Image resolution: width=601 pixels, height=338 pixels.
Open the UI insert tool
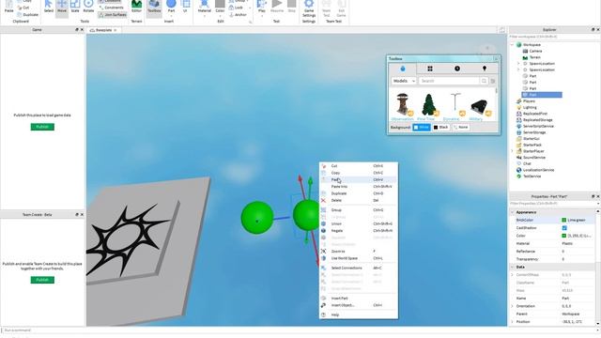[x=185, y=7]
